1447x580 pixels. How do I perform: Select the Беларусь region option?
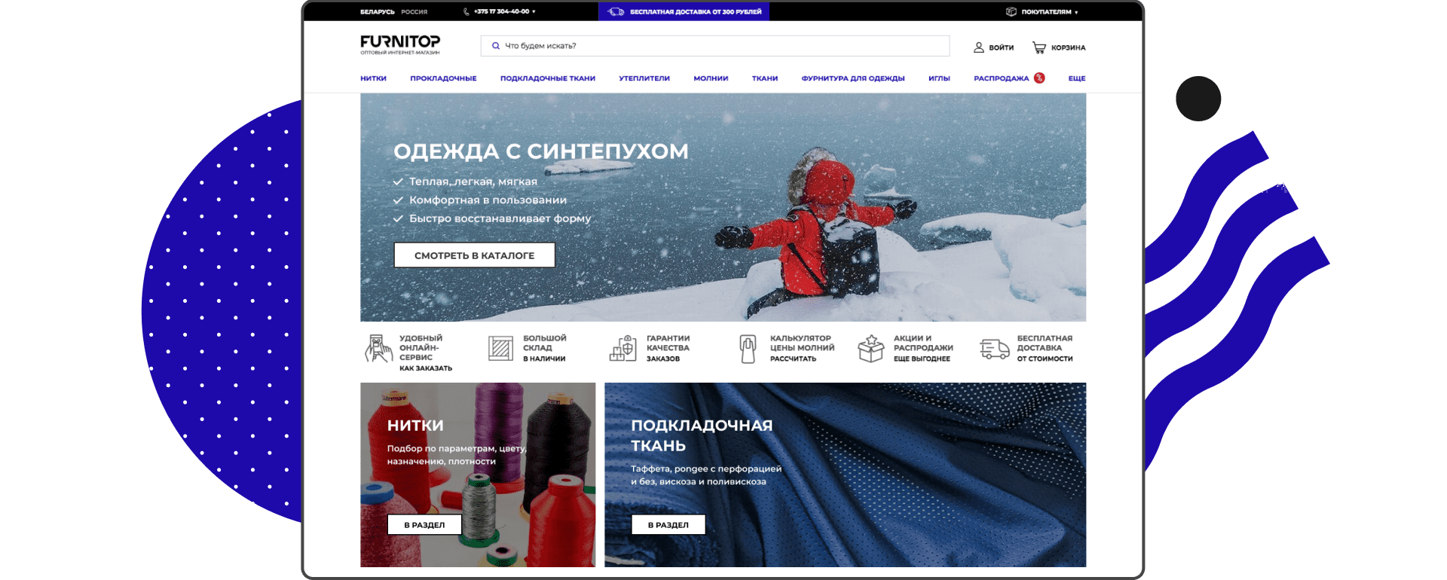tap(377, 12)
